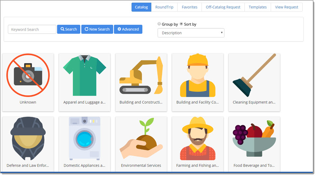This screenshot has width=316, height=176.
Task: Open the Cleaning Equipment broom icon
Action: (x=254, y=75)
